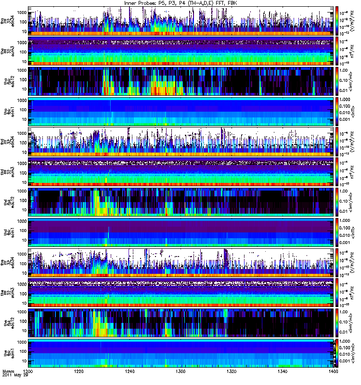The height and width of the screenshot is (385, 361).
Task: Click the <|nT|> unit label of thd scm1
Action: click(x=353, y=232)
